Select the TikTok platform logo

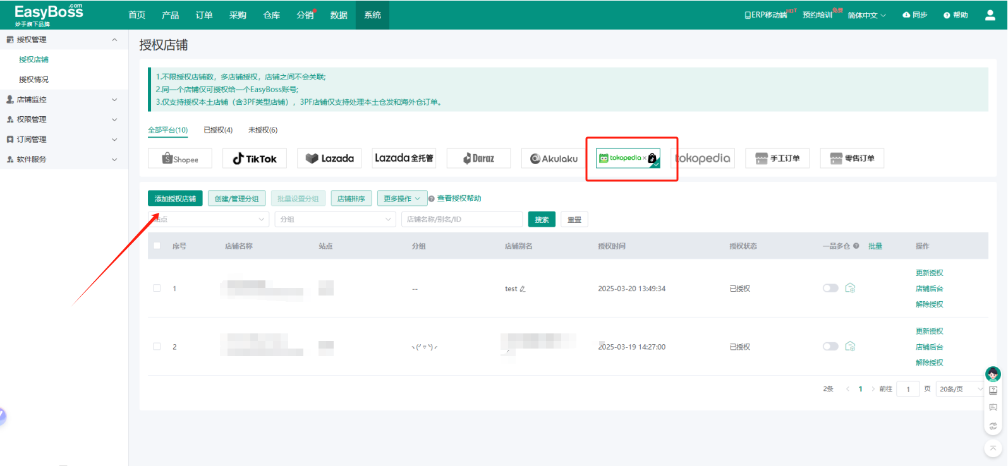point(255,158)
